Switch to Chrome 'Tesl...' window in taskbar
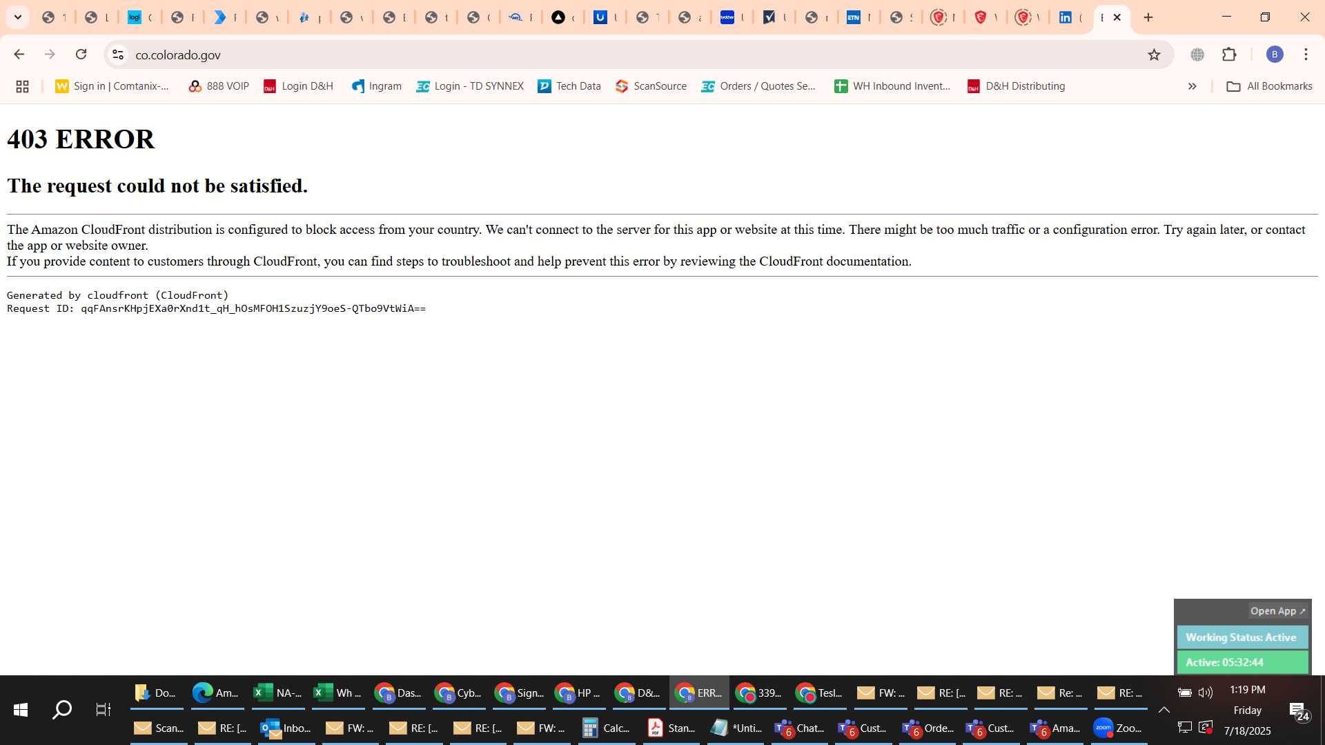This screenshot has width=1325, height=745. point(818,693)
